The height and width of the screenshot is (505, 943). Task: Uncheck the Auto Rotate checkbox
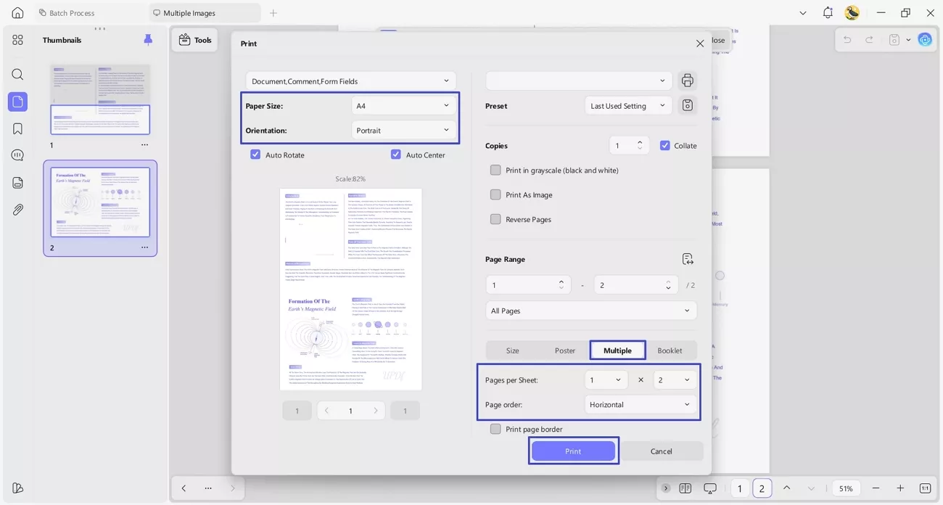[255, 155]
